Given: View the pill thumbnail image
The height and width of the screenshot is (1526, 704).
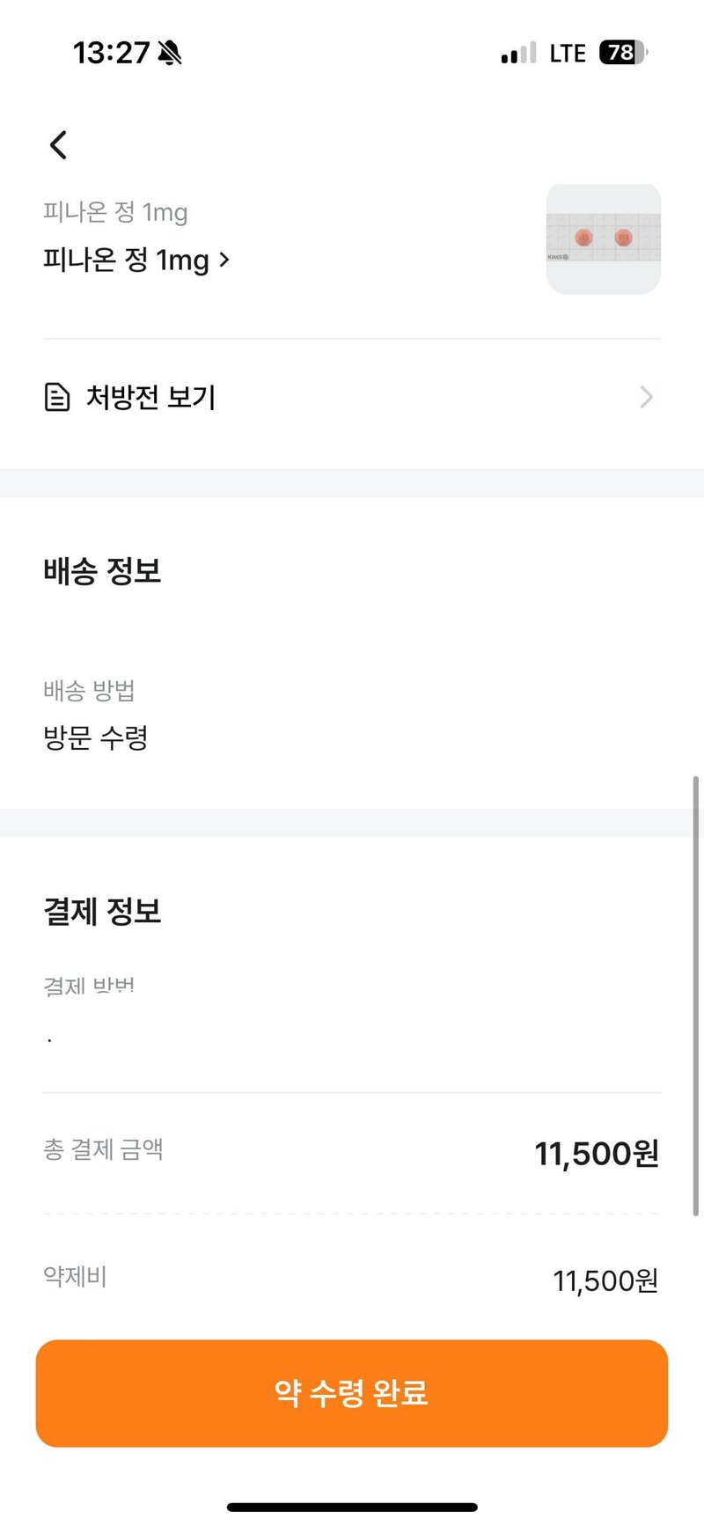Looking at the screenshot, I should 603,238.
